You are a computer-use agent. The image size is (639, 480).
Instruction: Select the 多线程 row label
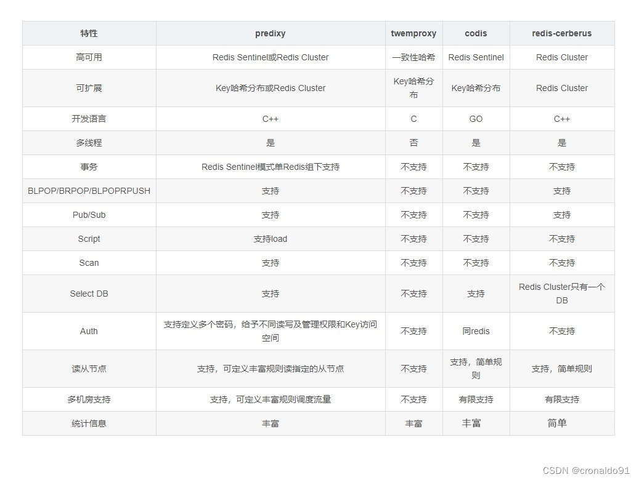[x=89, y=143]
